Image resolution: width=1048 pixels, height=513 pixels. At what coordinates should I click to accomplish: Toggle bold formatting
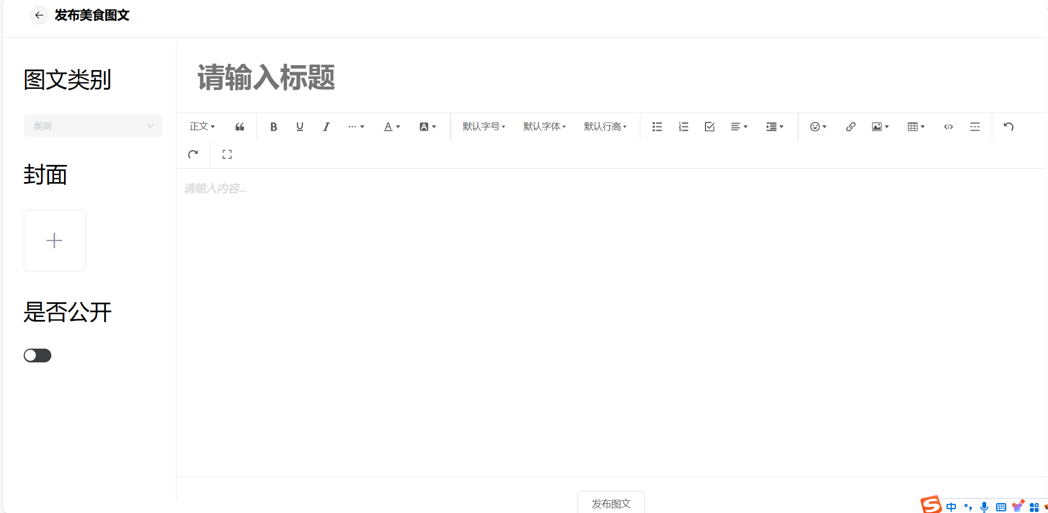(x=274, y=127)
